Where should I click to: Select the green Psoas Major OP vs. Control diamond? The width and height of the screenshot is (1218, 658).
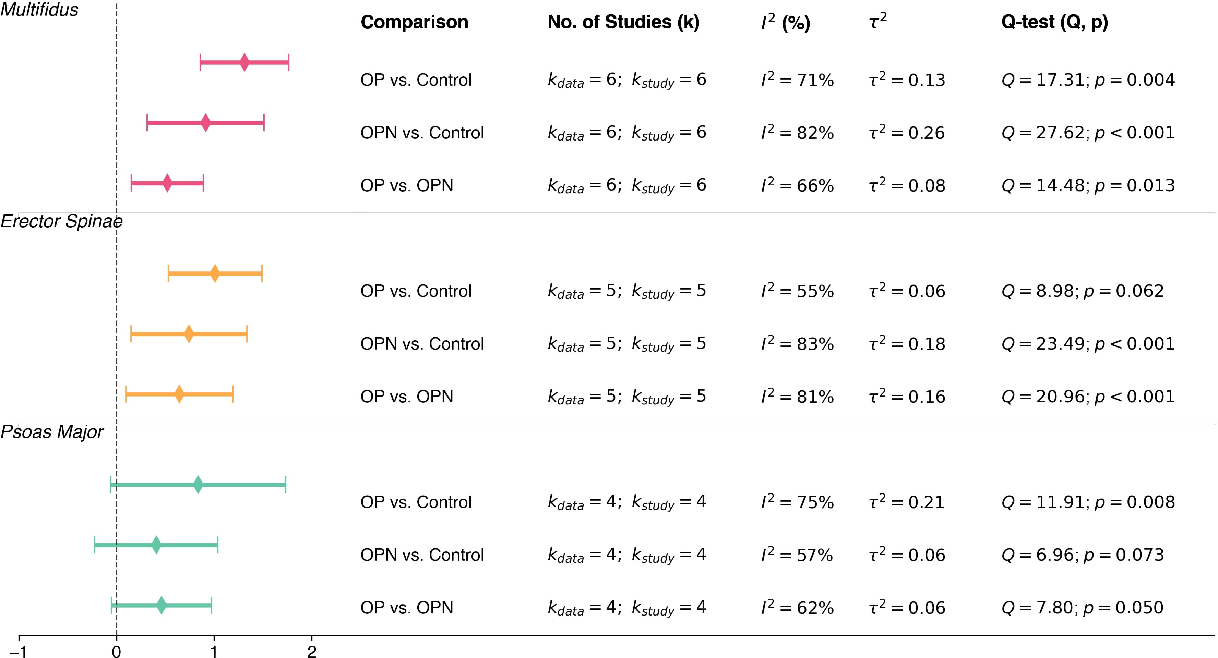[198, 485]
